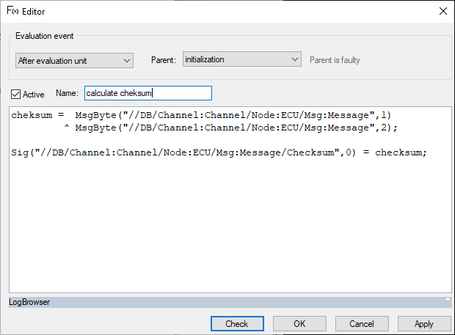
Task: Click the F(x) Editor window icon
Action: click(x=12, y=10)
